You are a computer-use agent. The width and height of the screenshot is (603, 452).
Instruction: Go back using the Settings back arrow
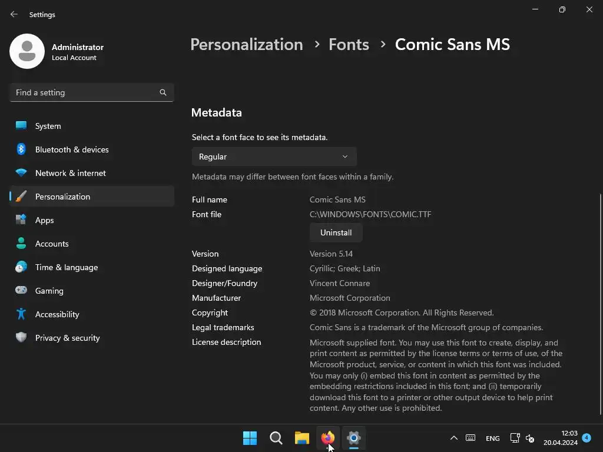[14, 14]
